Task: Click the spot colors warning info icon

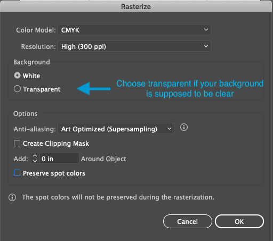Action: [12, 197]
